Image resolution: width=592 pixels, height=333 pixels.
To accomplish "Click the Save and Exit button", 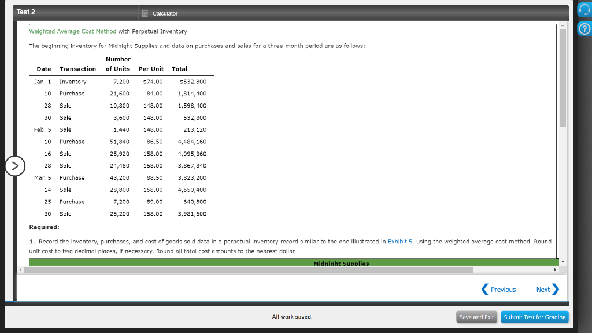I will click(x=476, y=317).
